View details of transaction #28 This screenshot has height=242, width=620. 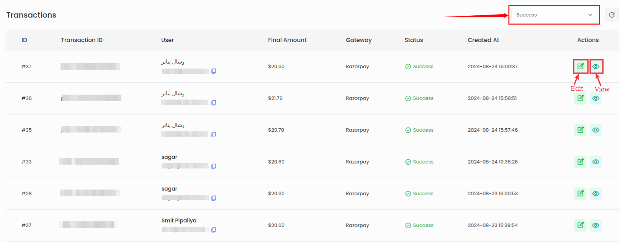click(595, 194)
